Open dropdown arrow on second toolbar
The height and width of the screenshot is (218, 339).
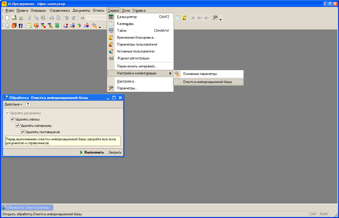[x=100, y=27]
